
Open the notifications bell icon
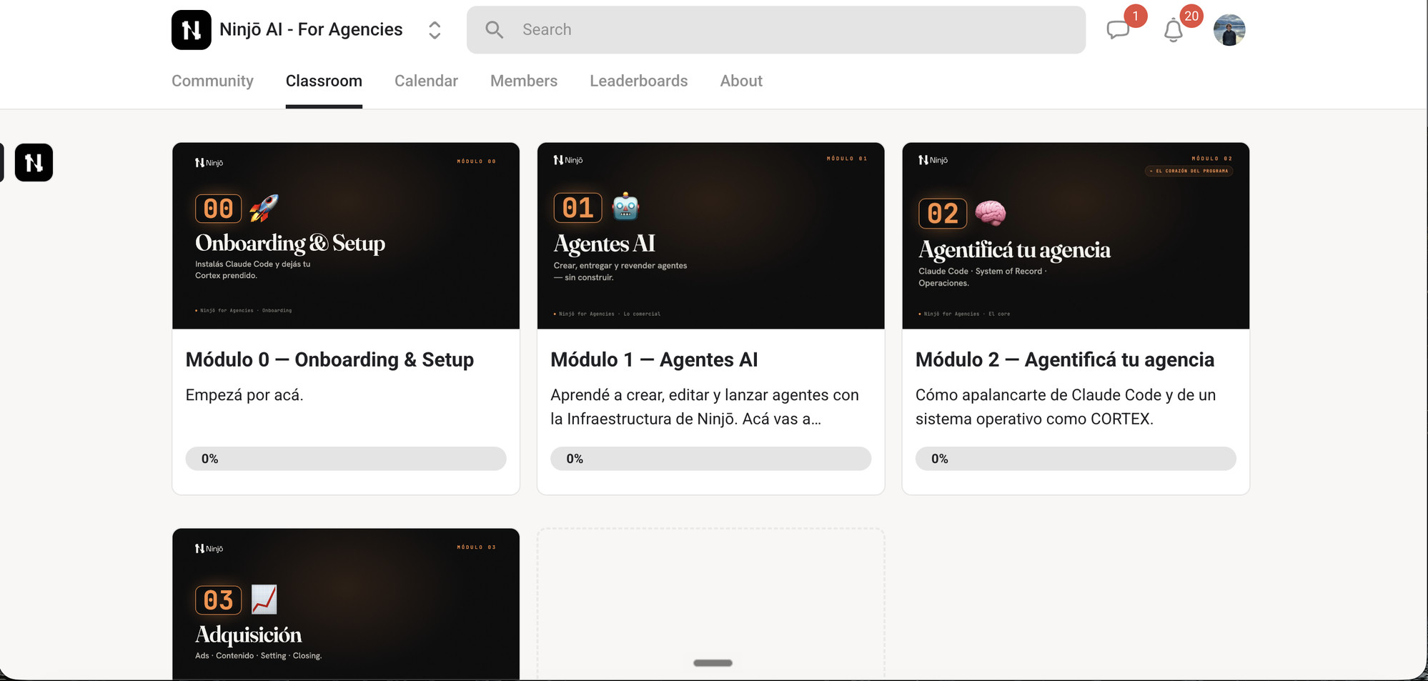point(1173,31)
